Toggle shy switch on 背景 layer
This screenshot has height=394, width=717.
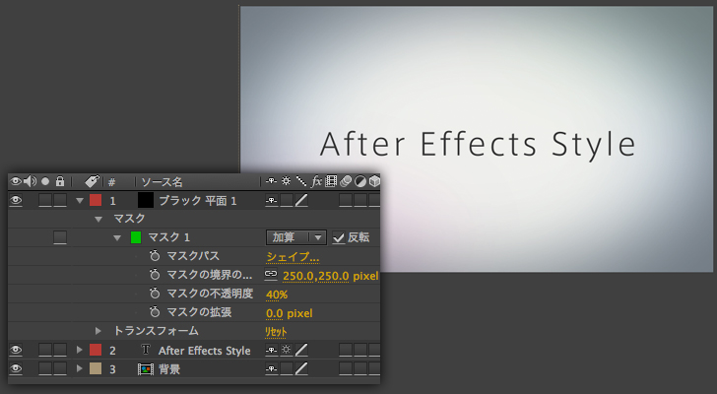tap(272, 368)
